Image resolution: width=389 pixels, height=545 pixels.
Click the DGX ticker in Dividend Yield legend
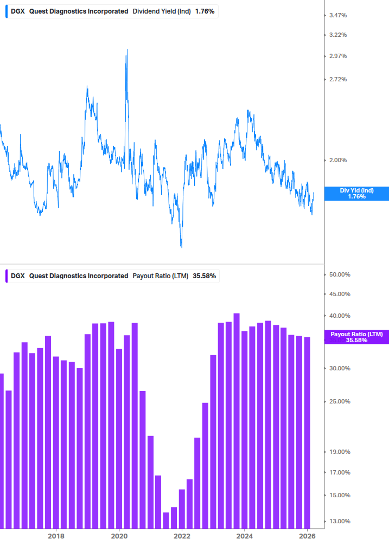[x=18, y=11]
